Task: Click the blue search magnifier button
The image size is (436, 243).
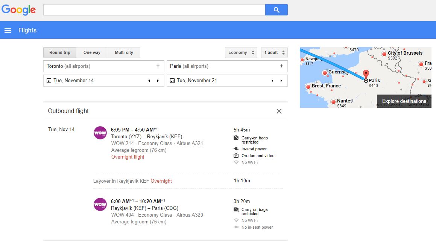Action: pyautogui.click(x=276, y=10)
